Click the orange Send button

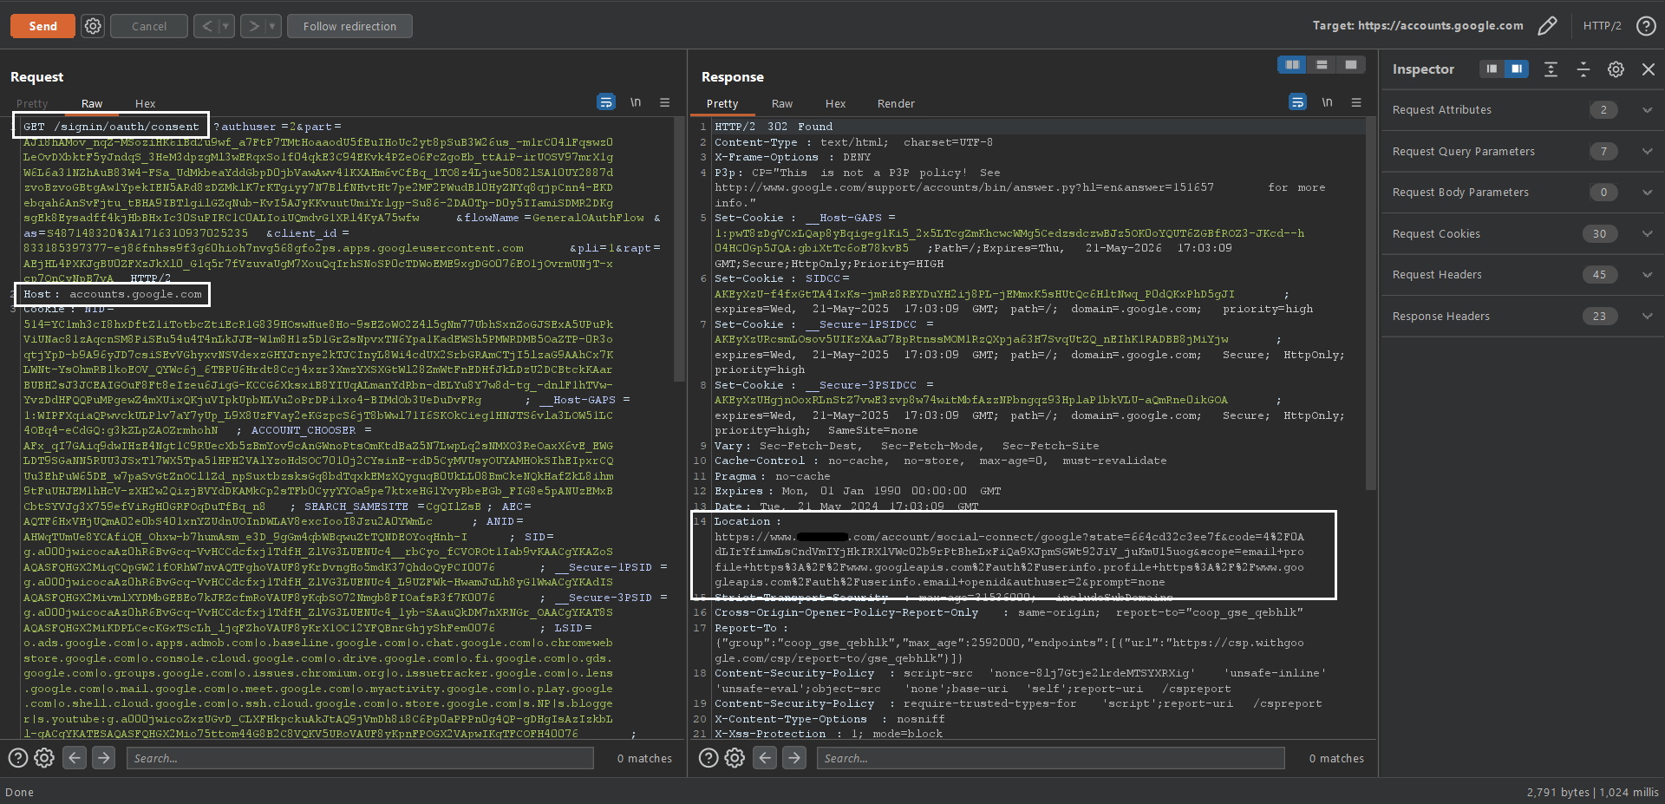pos(42,26)
